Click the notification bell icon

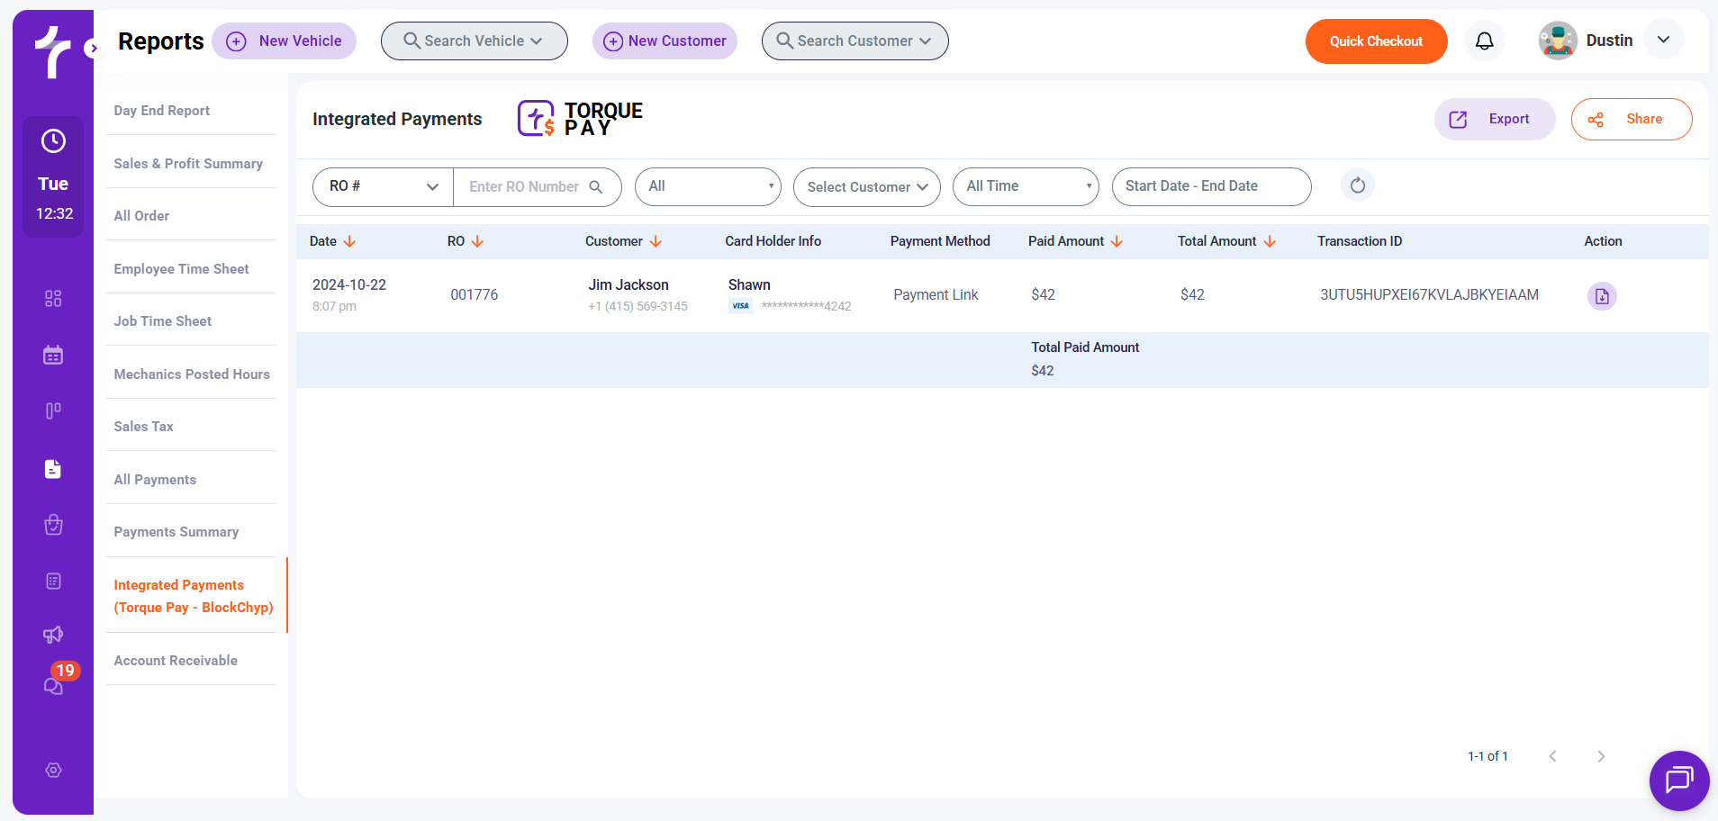point(1484,41)
